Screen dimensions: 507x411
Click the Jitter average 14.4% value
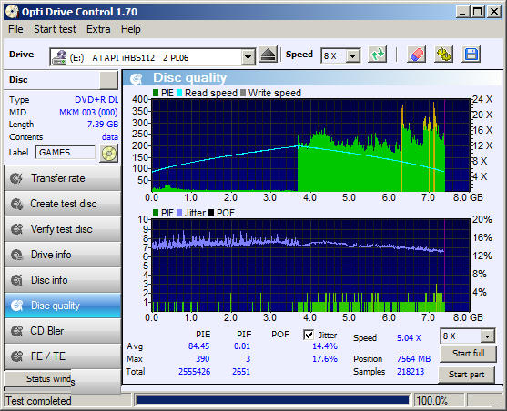click(x=325, y=346)
